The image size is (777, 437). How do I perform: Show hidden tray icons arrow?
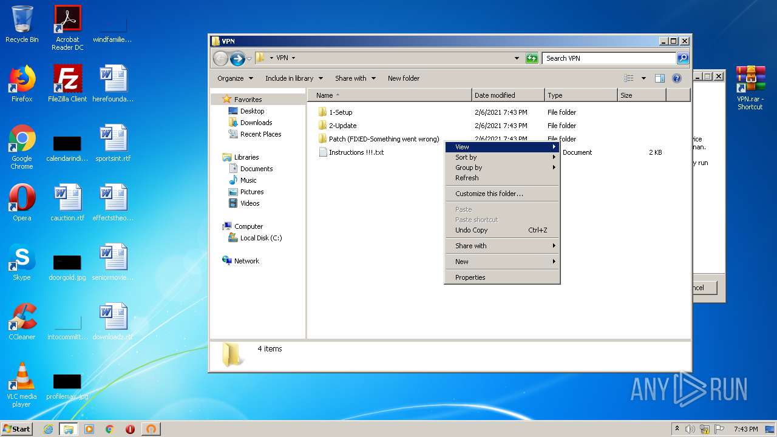tap(677, 429)
